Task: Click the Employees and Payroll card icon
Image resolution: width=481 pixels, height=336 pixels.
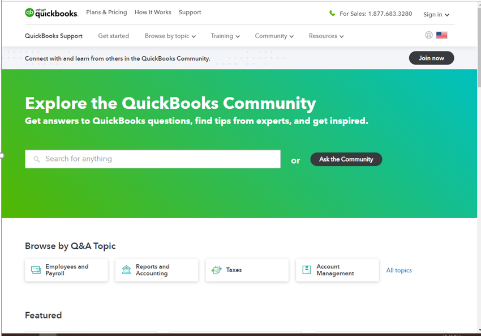Action: 36,270
